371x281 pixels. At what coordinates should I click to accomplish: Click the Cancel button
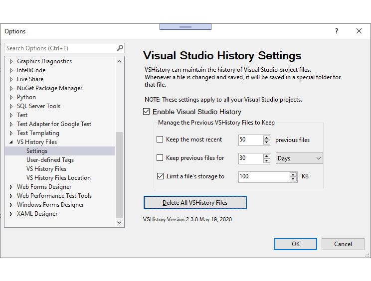pyautogui.click(x=343, y=244)
